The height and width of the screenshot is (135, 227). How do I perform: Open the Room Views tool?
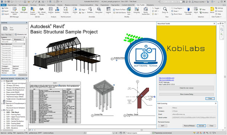177,14
